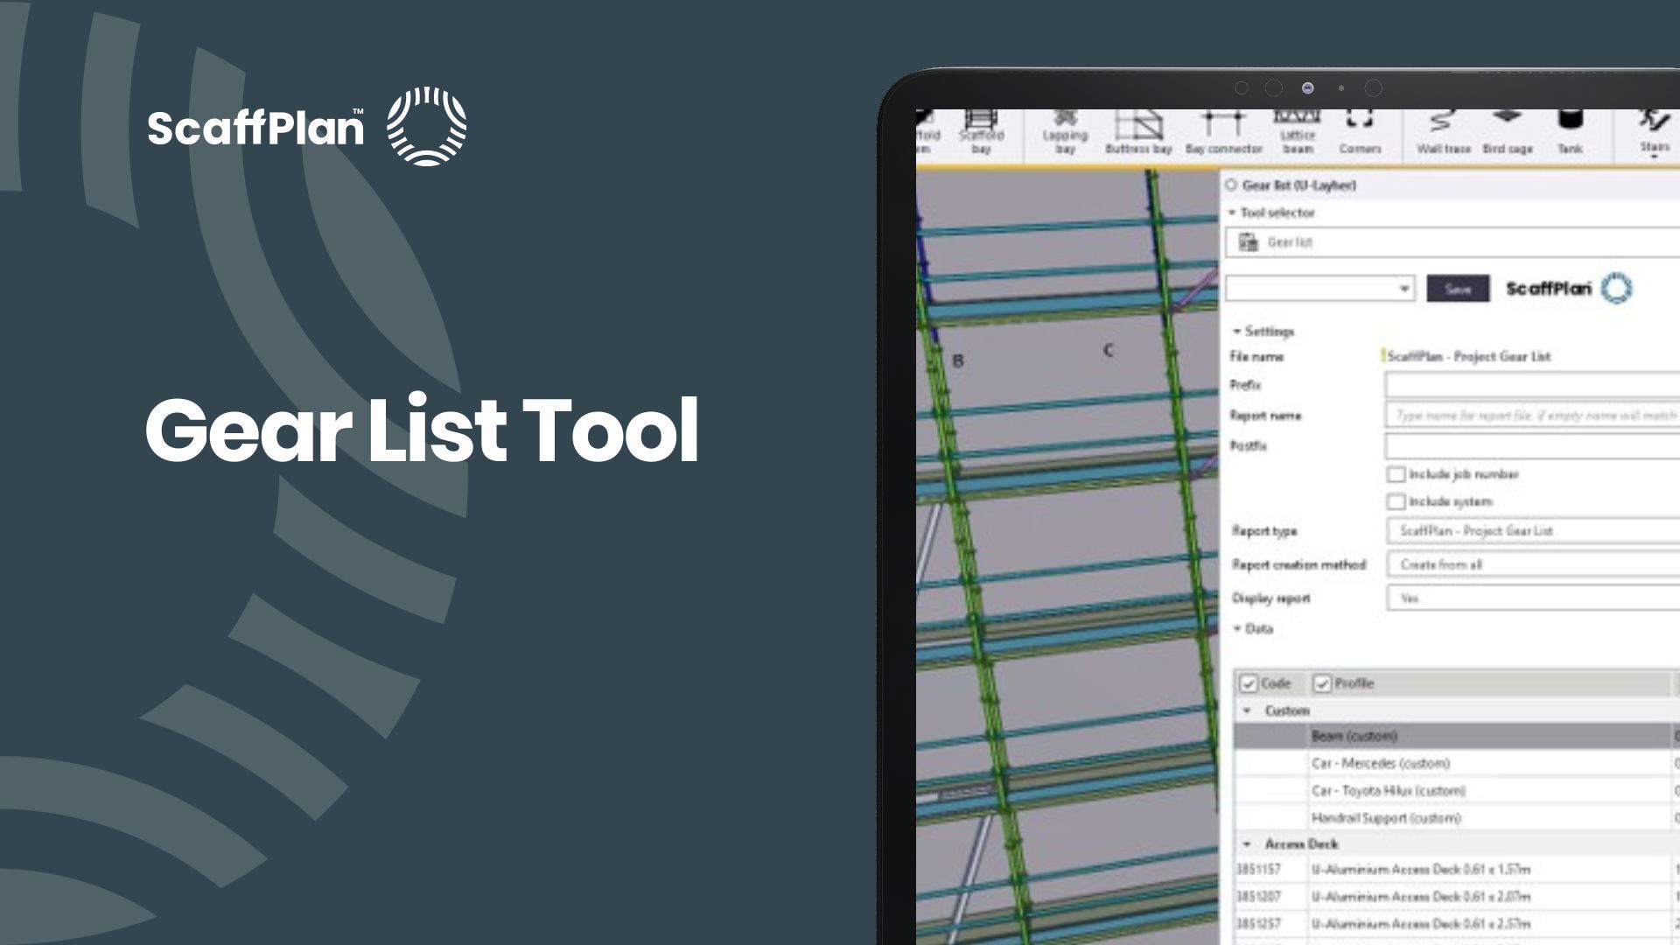Screen dimensions: 1680x945
Task: Select the Handrail Support (custom) row
Action: coord(1457,818)
